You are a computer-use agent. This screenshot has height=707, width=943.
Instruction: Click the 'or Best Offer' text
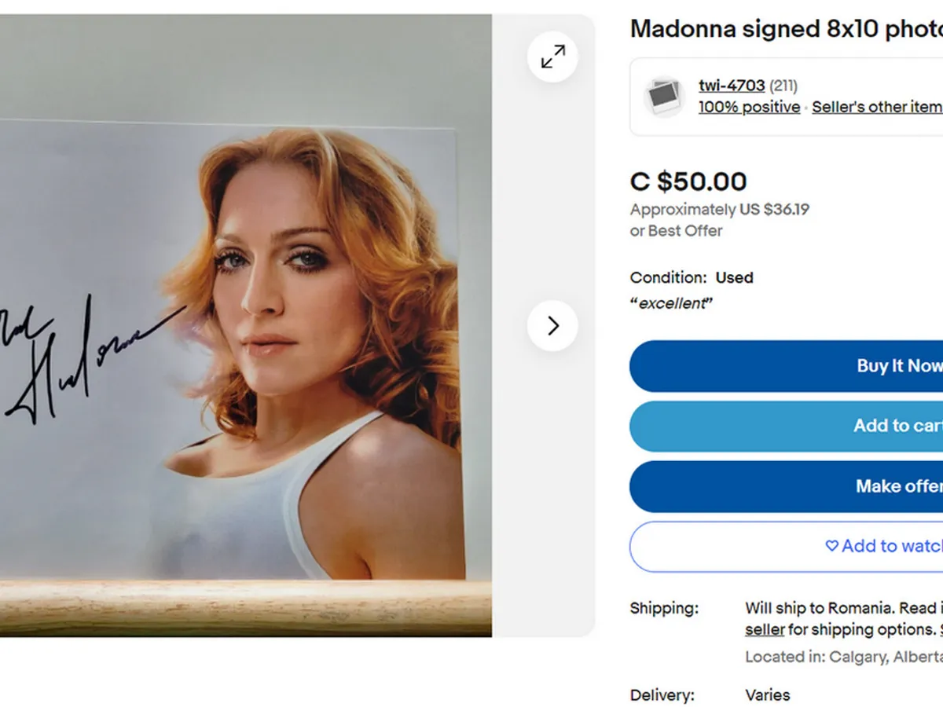676,230
